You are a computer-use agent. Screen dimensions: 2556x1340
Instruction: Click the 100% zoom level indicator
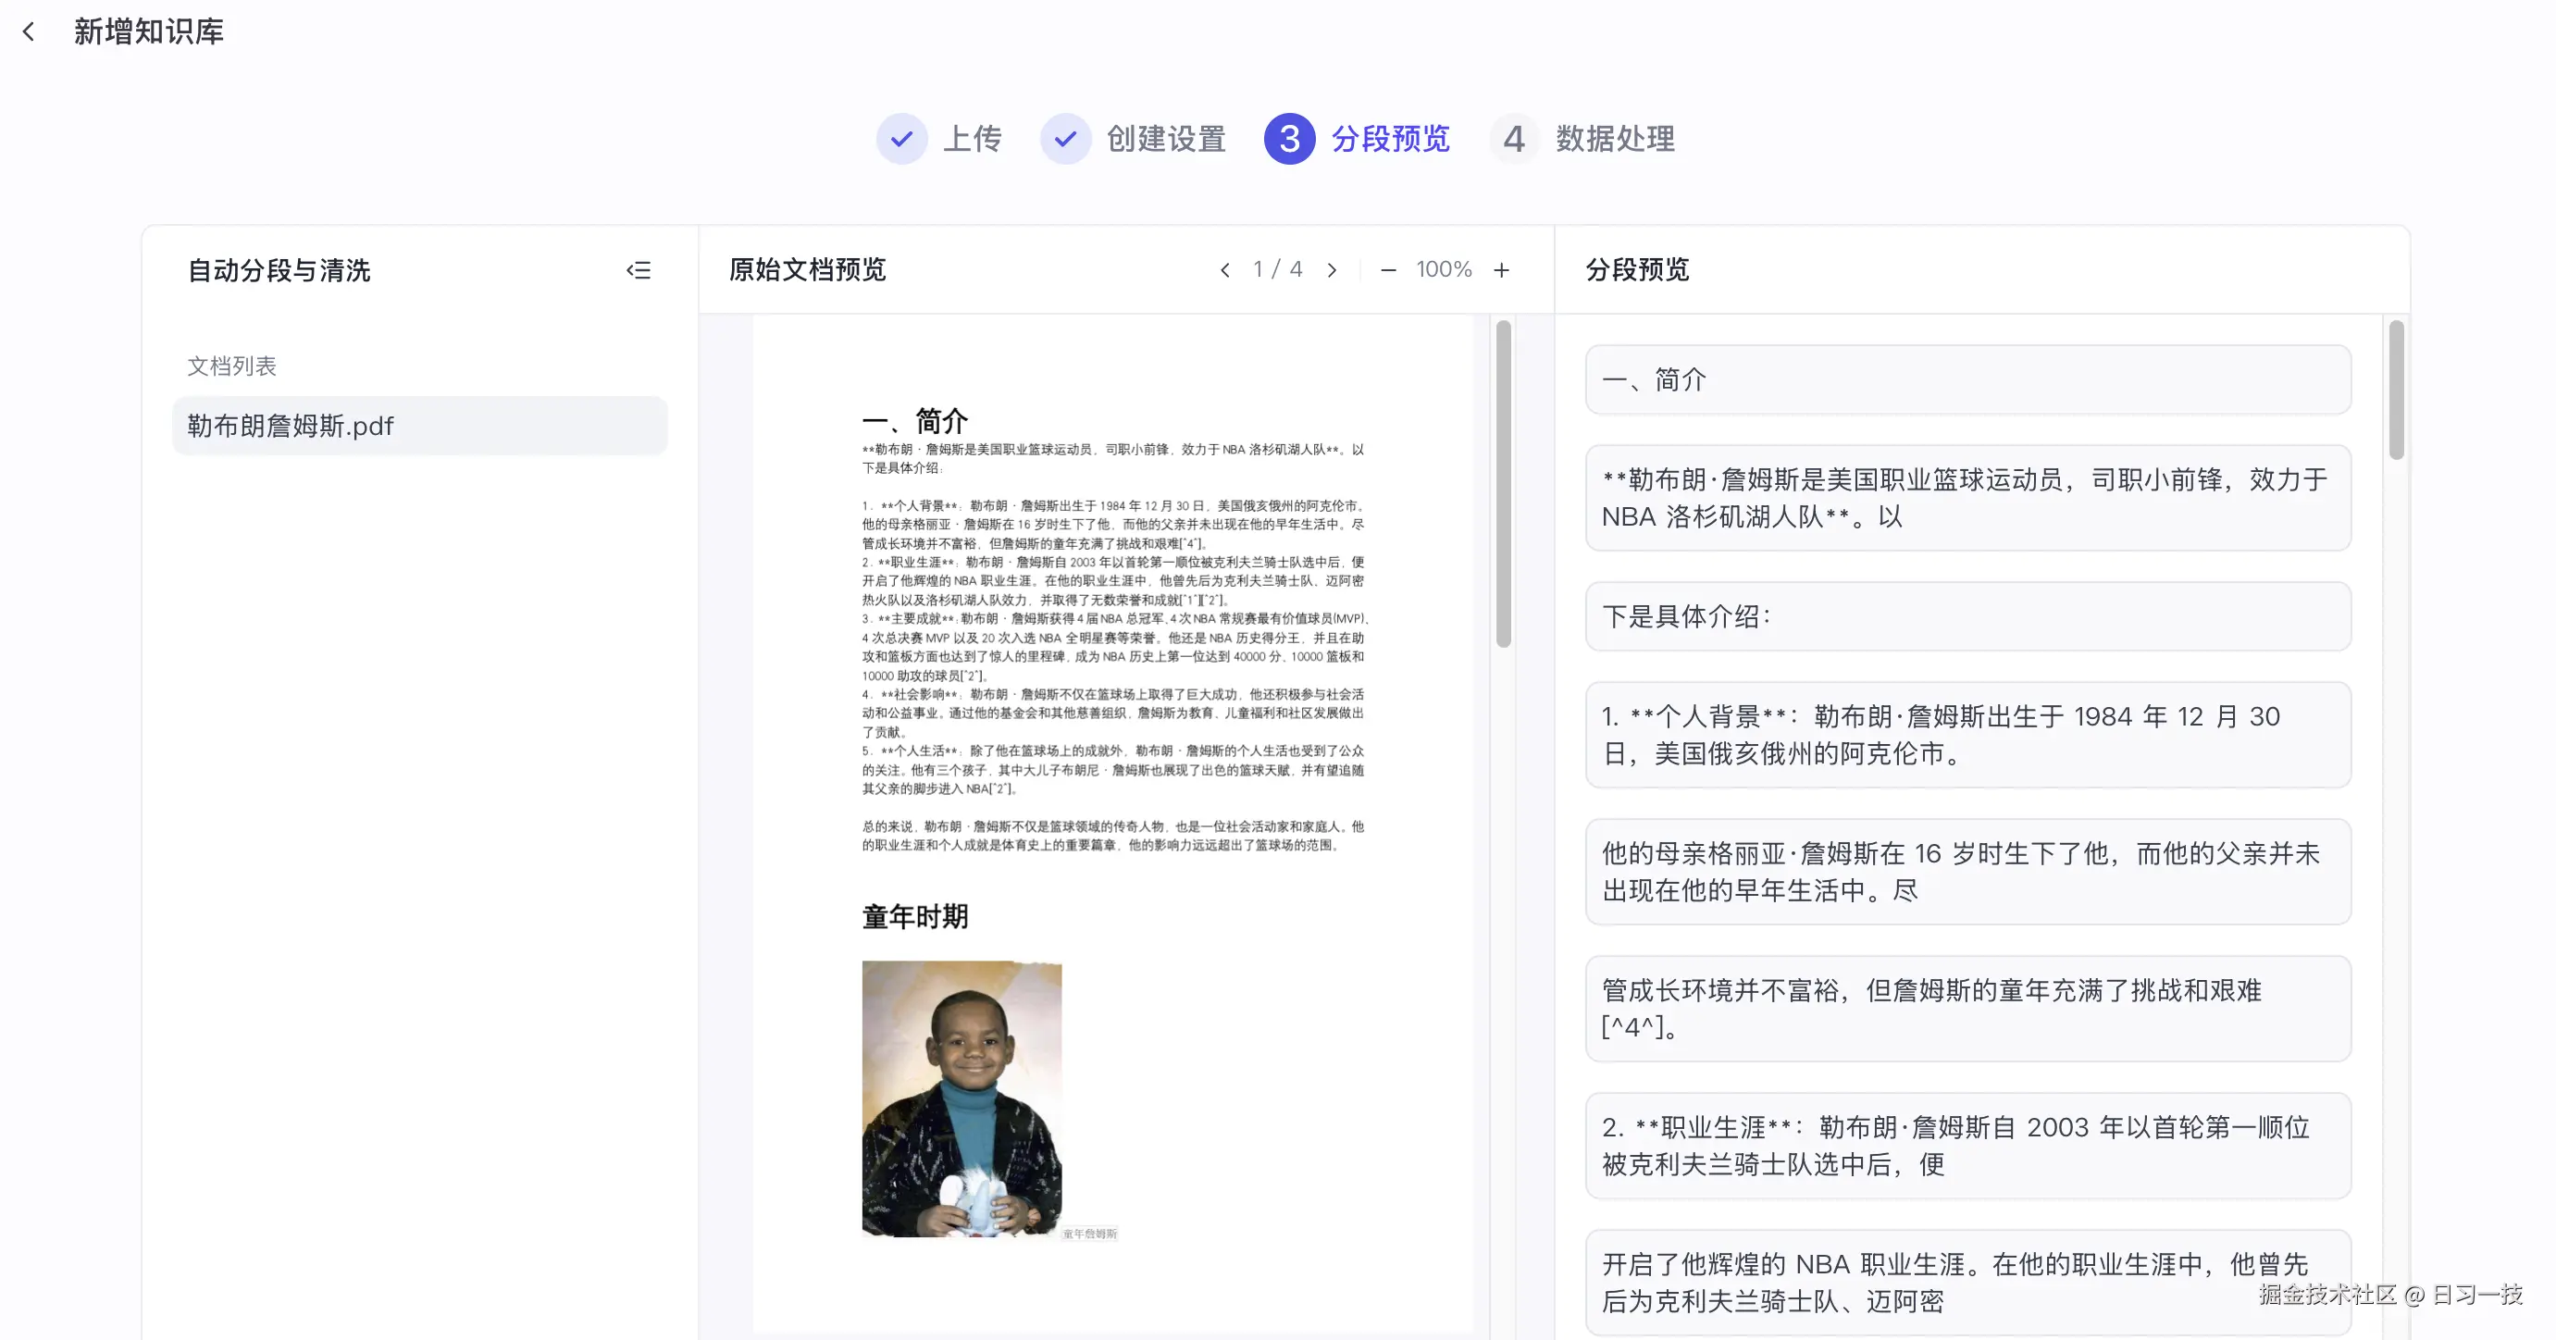point(1444,270)
